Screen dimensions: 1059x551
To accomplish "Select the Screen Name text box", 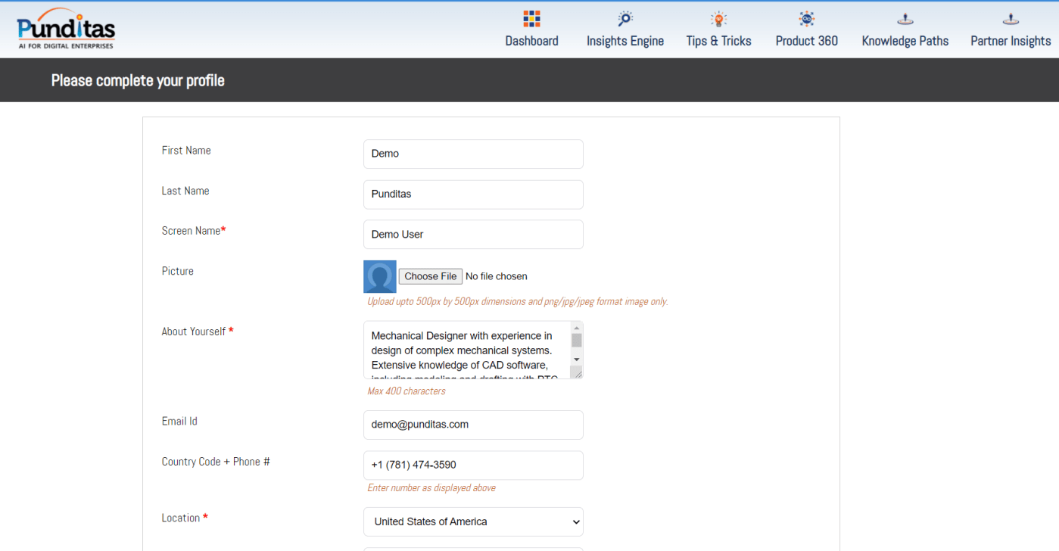I will [x=473, y=235].
